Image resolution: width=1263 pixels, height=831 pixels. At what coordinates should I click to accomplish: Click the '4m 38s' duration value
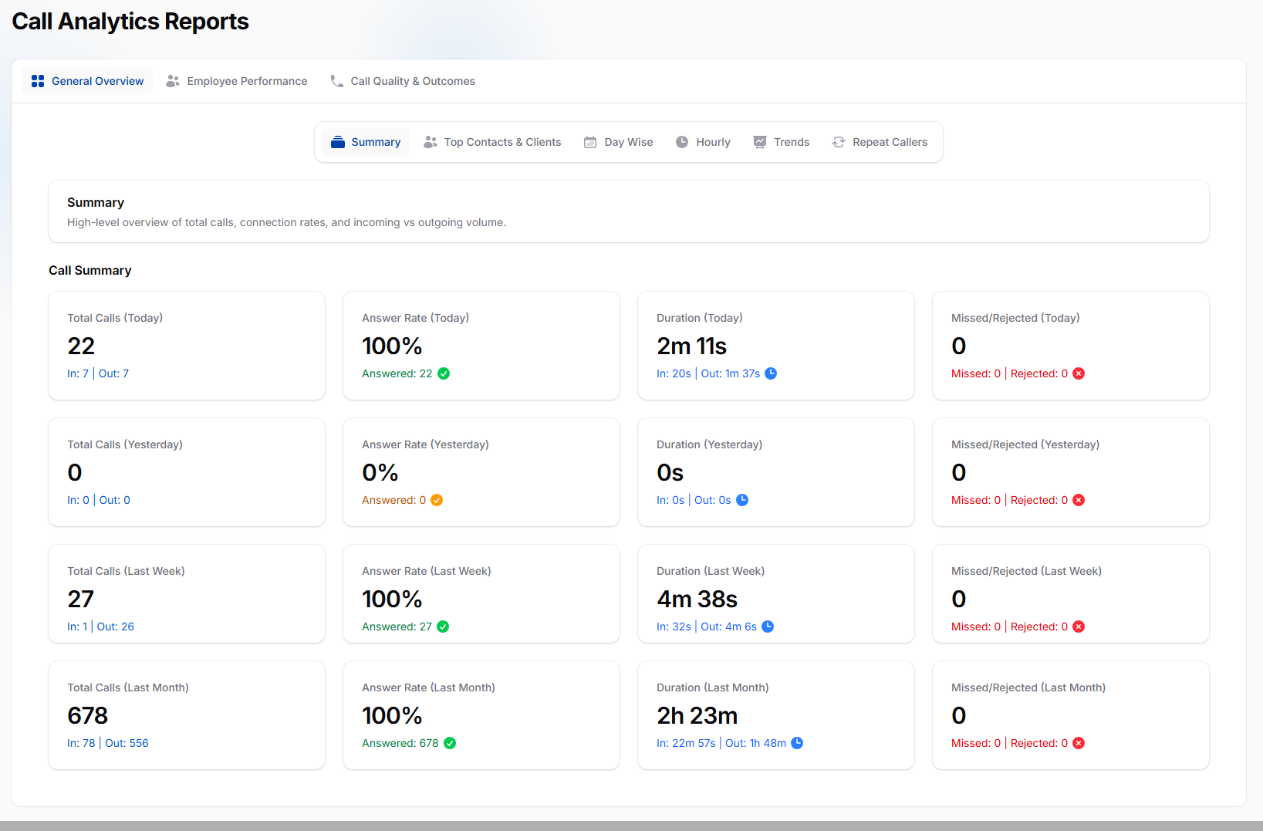[697, 599]
